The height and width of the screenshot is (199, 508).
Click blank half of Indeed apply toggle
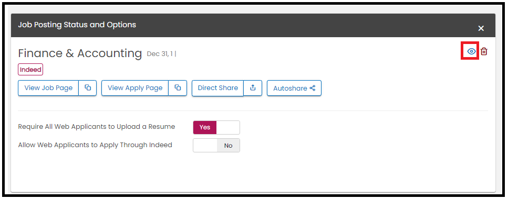pyautogui.click(x=205, y=146)
